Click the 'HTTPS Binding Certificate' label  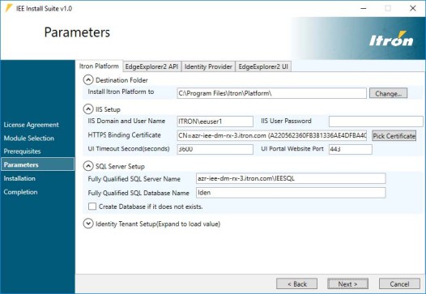click(124, 135)
